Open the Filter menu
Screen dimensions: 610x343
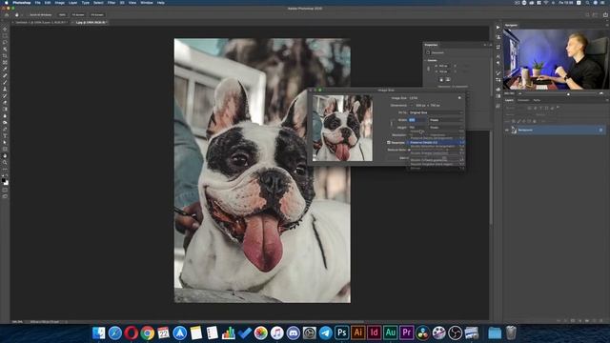[112, 3]
